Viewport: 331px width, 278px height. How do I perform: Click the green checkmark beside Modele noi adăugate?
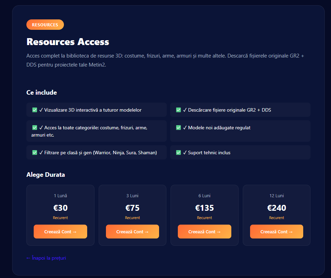(x=179, y=128)
